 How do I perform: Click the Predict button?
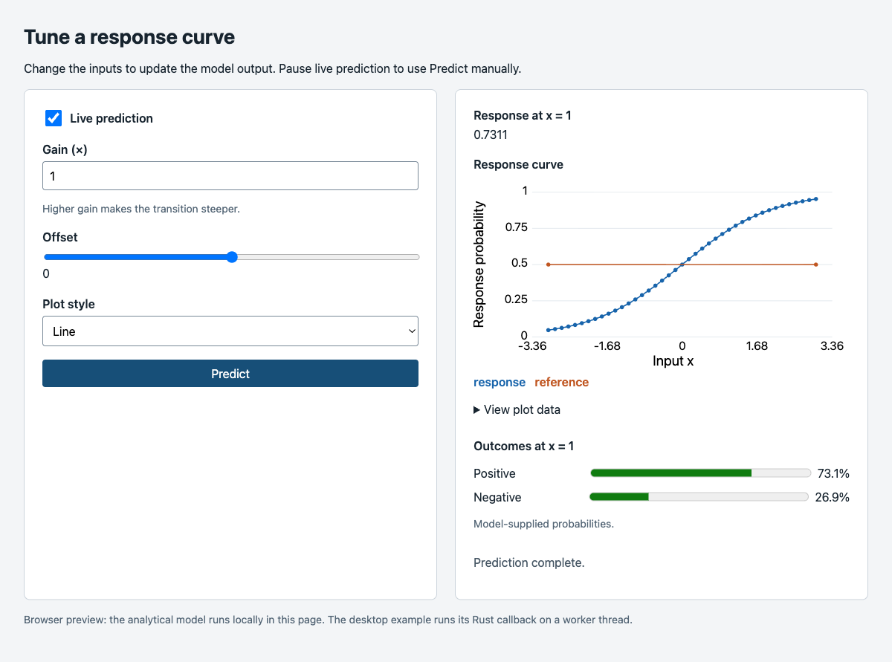pos(230,374)
